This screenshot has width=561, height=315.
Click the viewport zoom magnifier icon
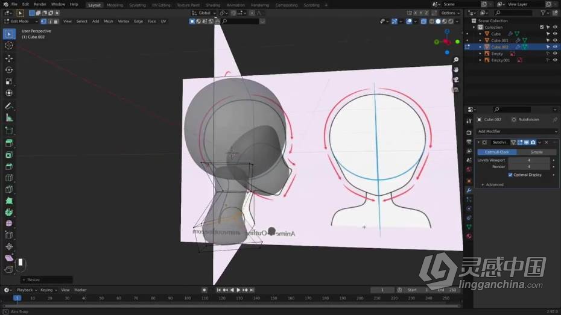click(x=456, y=60)
